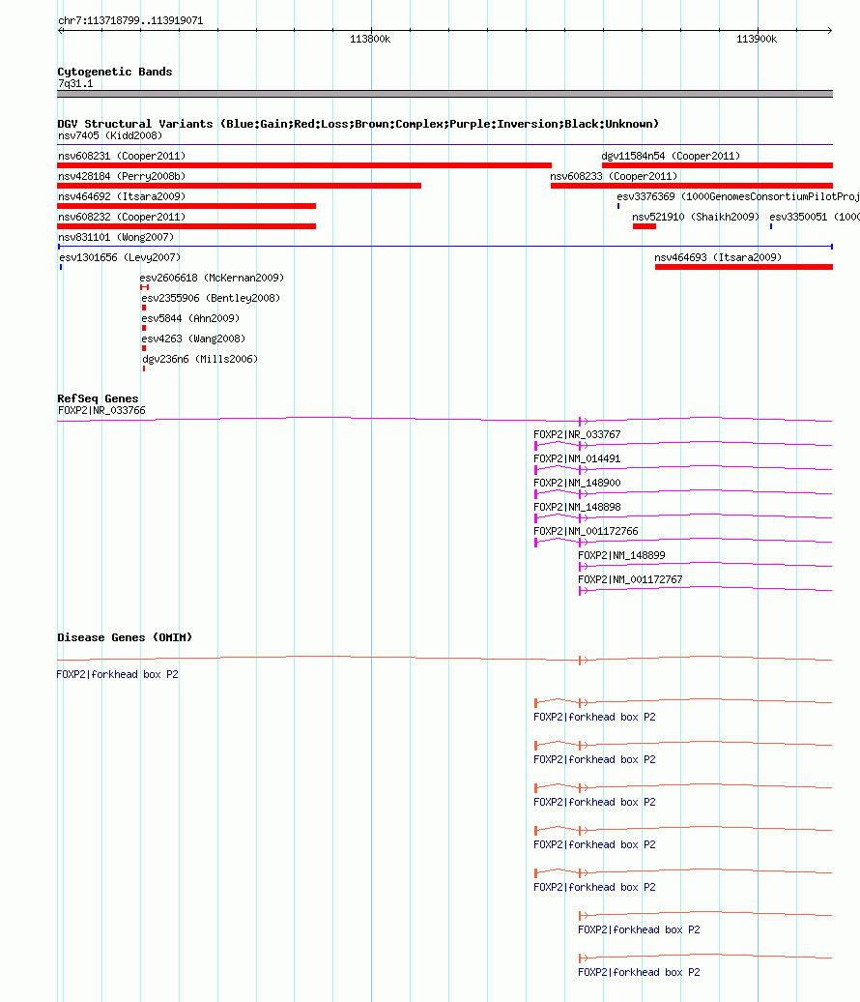Screen dimensions: 860x1002
Task: Click the Cytogenetic Bands track title
Action: click(x=115, y=72)
